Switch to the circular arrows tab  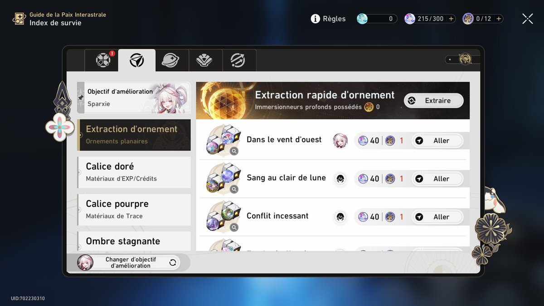[x=238, y=60]
